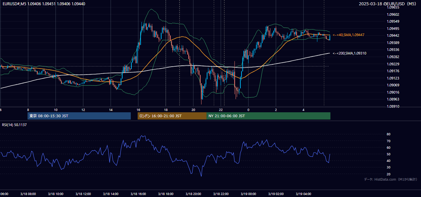
Task: Click price axis label 1.09229
Action: point(393,64)
